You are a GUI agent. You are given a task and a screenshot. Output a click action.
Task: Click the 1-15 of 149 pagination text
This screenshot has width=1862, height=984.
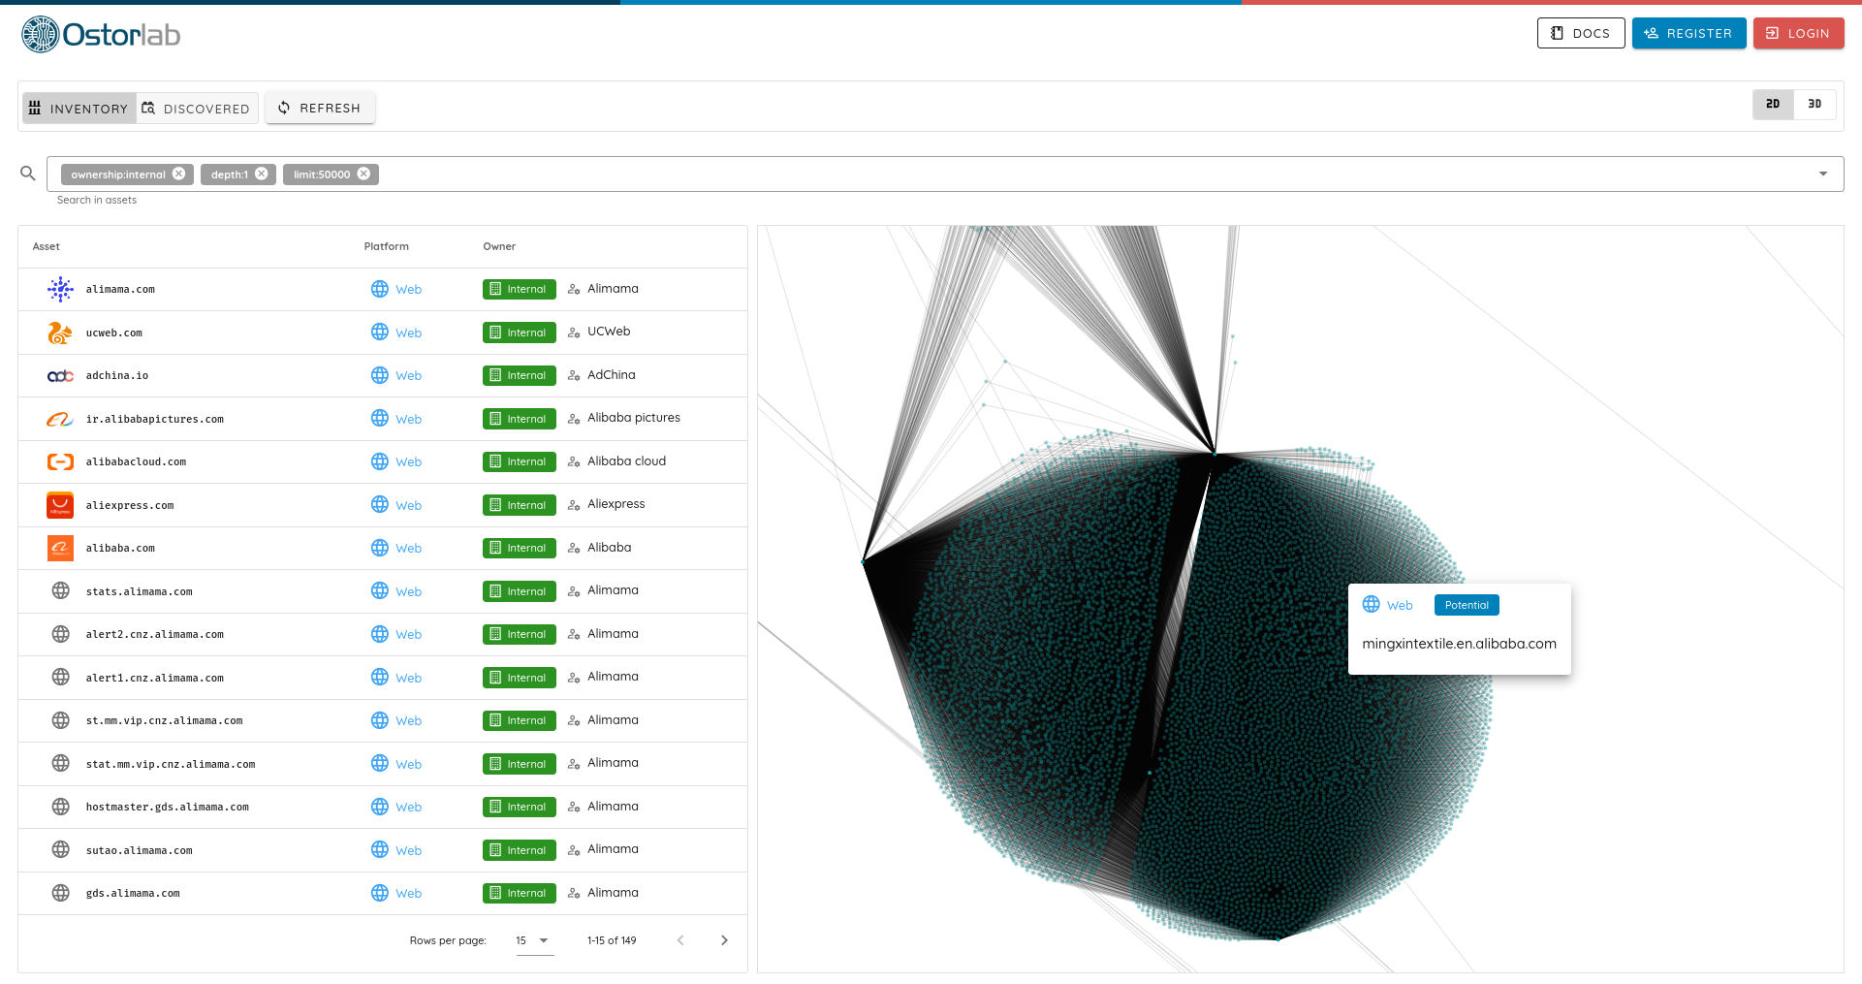(x=612, y=940)
